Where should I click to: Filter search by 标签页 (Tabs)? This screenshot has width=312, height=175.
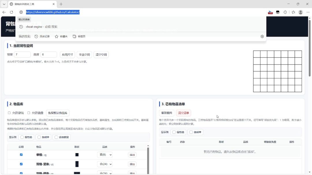tap(79, 37)
